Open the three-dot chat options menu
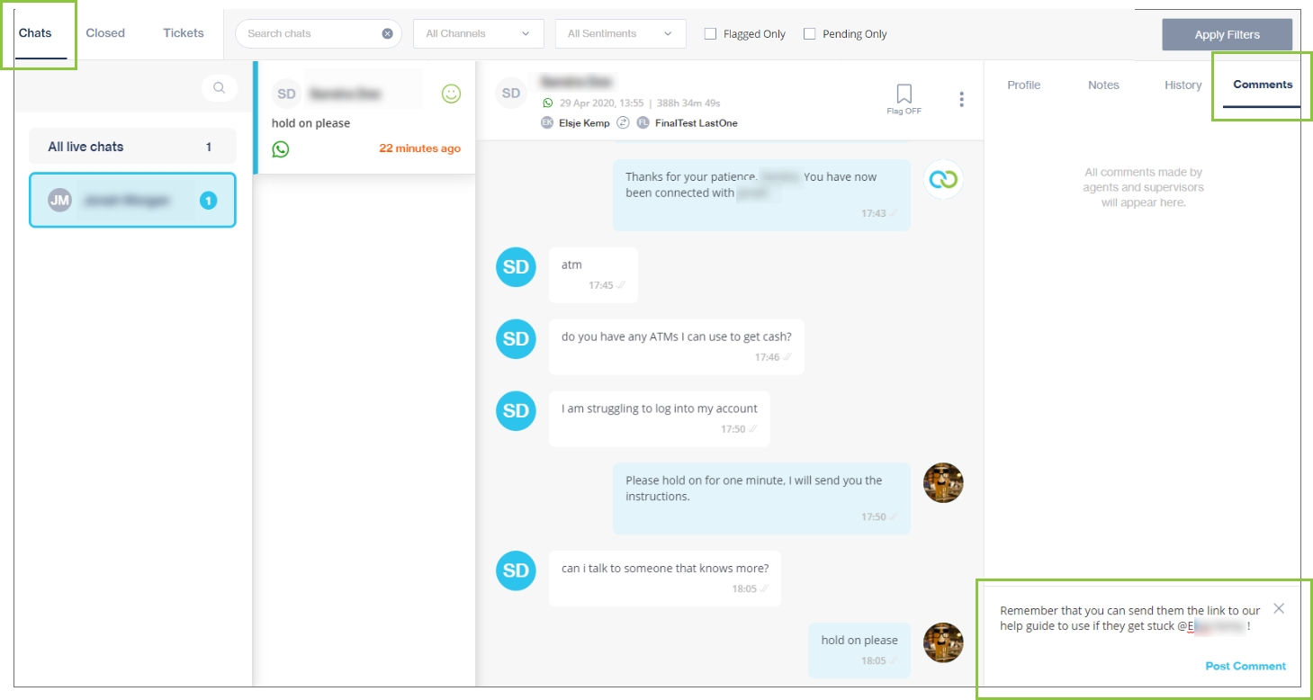This screenshot has height=700, width=1313. (961, 99)
